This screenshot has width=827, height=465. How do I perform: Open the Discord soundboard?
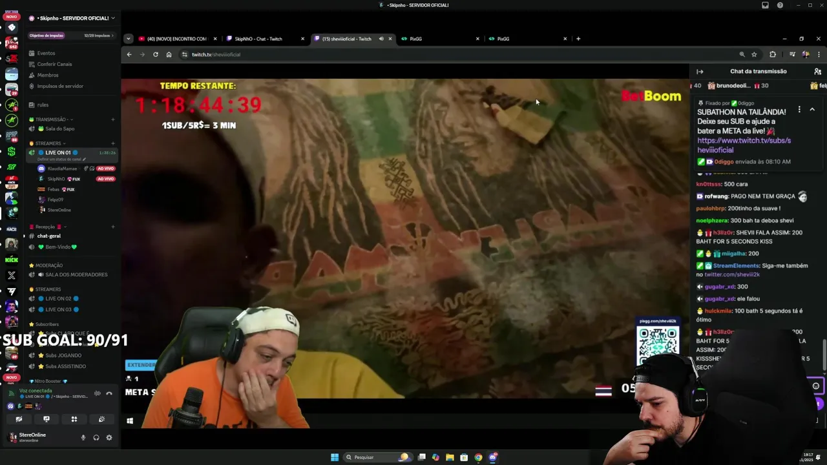pos(101,419)
